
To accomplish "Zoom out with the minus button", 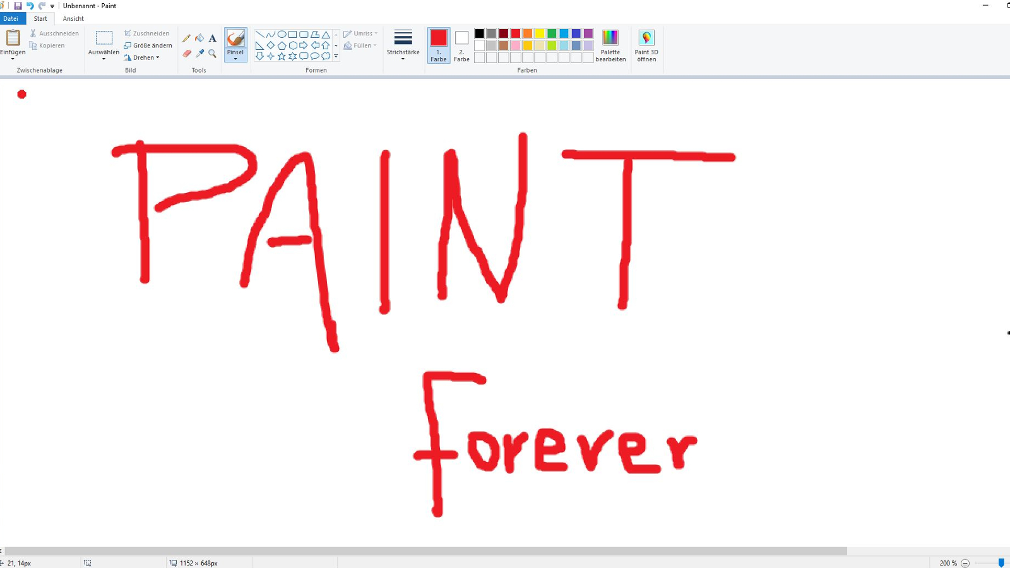I will pyautogui.click(x=965, y=563).
